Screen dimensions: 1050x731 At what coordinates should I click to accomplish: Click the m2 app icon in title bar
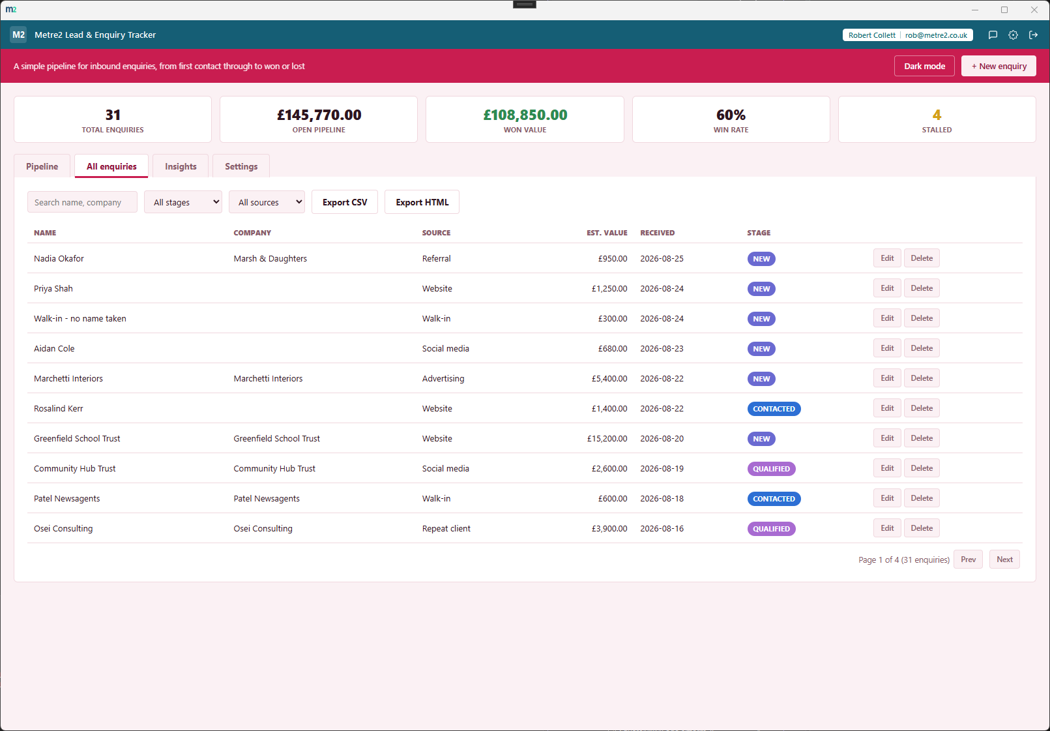[x=11, y=9]
